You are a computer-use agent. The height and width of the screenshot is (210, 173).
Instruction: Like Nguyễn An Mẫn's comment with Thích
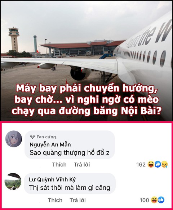[x=59, y=164]
